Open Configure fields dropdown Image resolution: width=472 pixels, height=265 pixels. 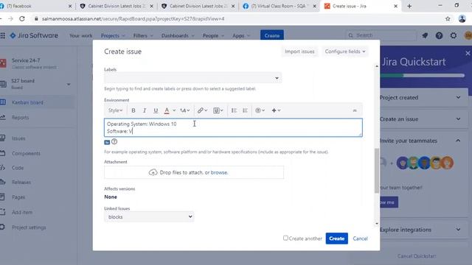coord(345,52)
